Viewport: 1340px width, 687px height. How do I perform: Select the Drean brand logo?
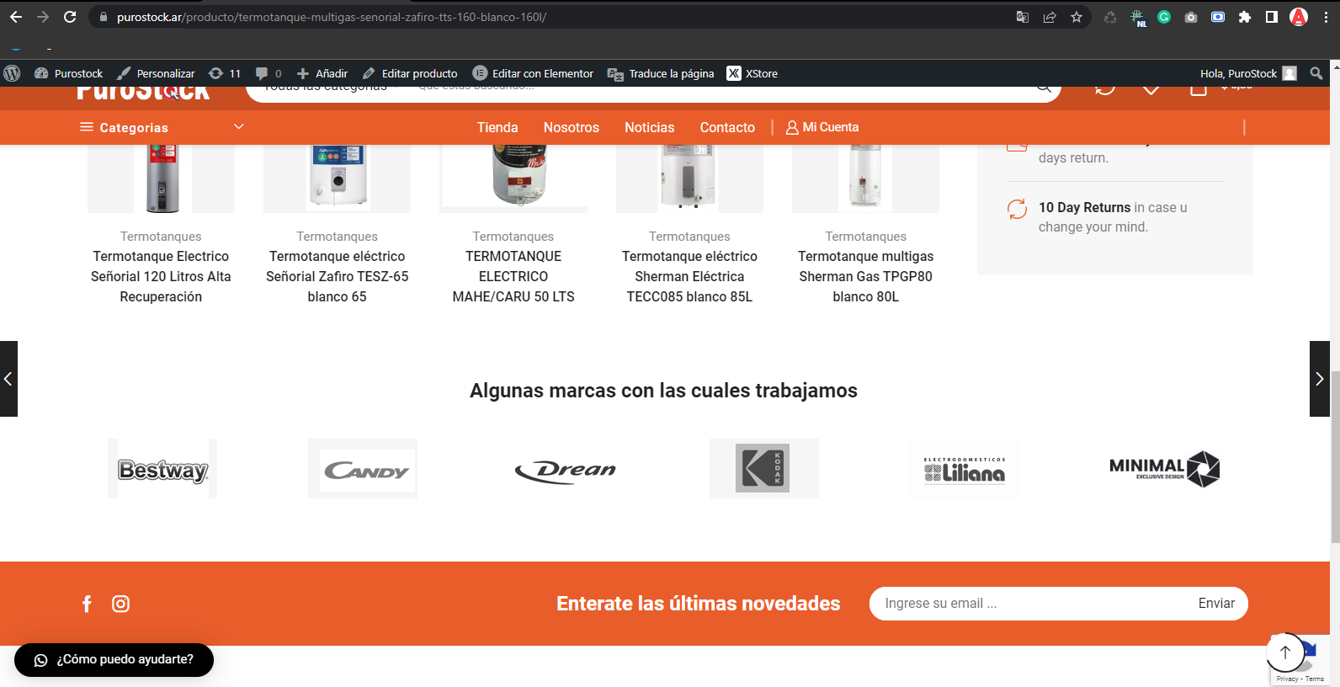(564, 470)
